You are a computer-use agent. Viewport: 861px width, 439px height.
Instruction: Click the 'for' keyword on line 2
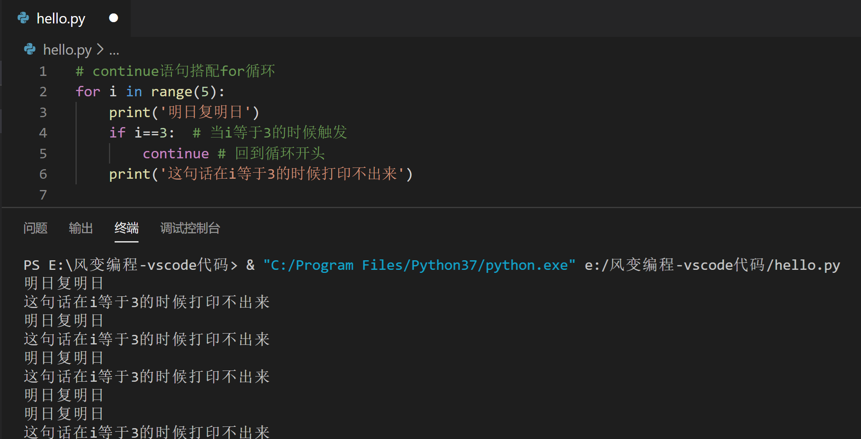(88, 92)
